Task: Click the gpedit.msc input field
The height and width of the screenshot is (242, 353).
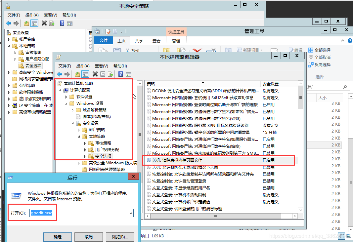Action: tap(81, 213)
